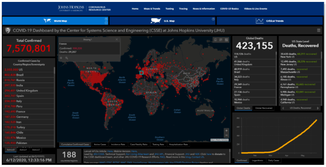This screenshot has height=167, width=326.
Task: Select Germany in confirmed cases list
Action: [28, 117]
